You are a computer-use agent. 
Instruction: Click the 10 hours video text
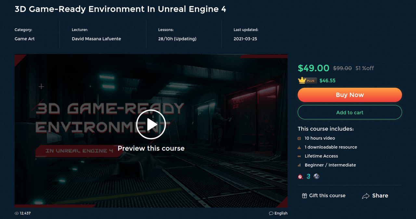point(320,138)
